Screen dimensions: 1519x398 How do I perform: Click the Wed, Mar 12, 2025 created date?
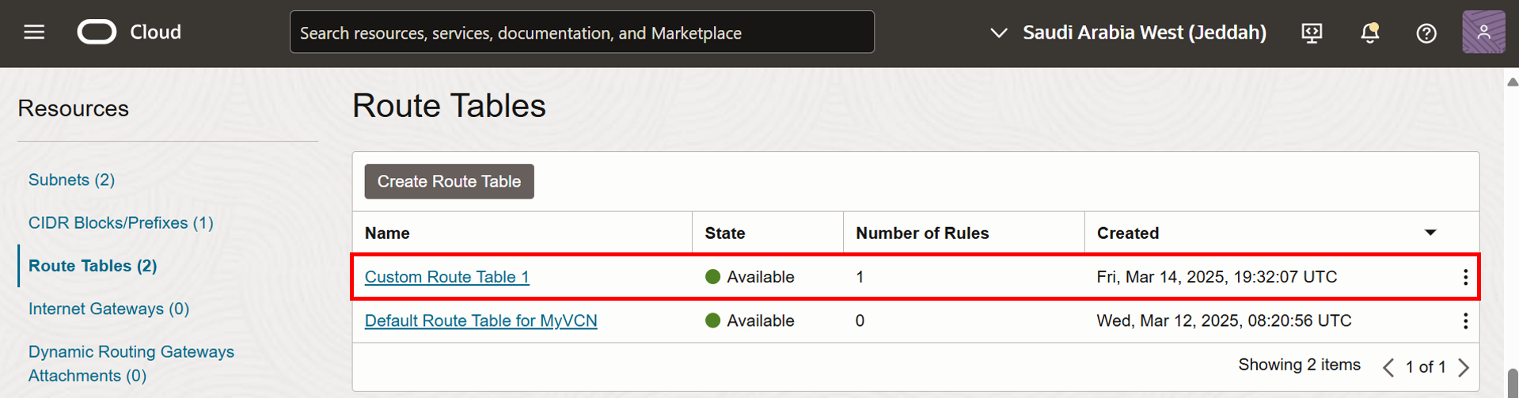[x=1224, y=320]
